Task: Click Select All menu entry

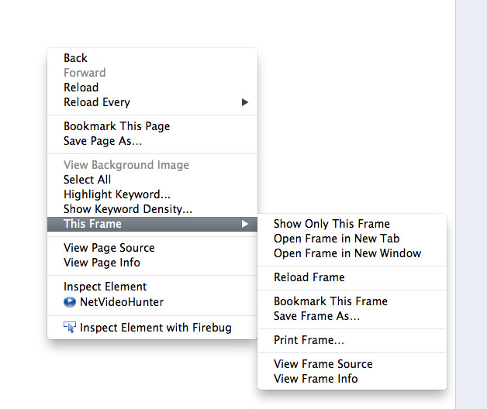Action: click(87, 180)
